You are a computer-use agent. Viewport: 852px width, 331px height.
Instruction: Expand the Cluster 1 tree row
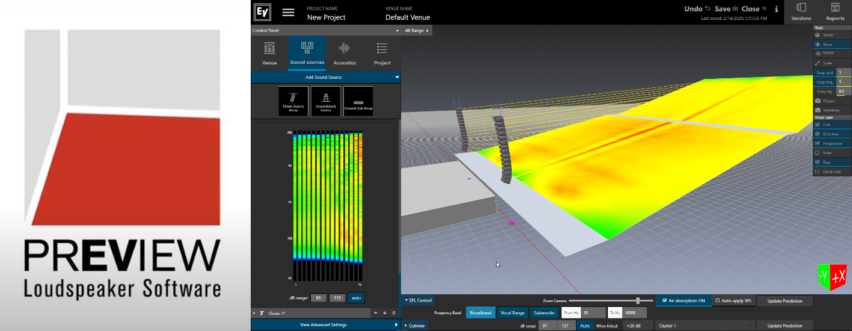pyautogui.click(x=254, y=313)
